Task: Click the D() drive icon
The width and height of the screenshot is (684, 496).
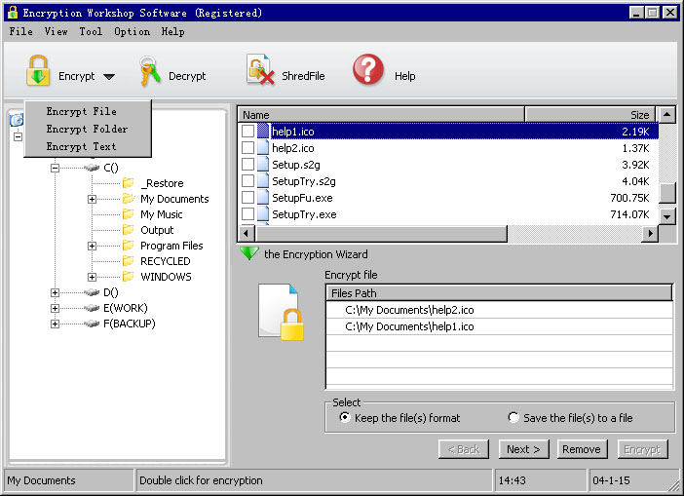Action: [92, 292]
